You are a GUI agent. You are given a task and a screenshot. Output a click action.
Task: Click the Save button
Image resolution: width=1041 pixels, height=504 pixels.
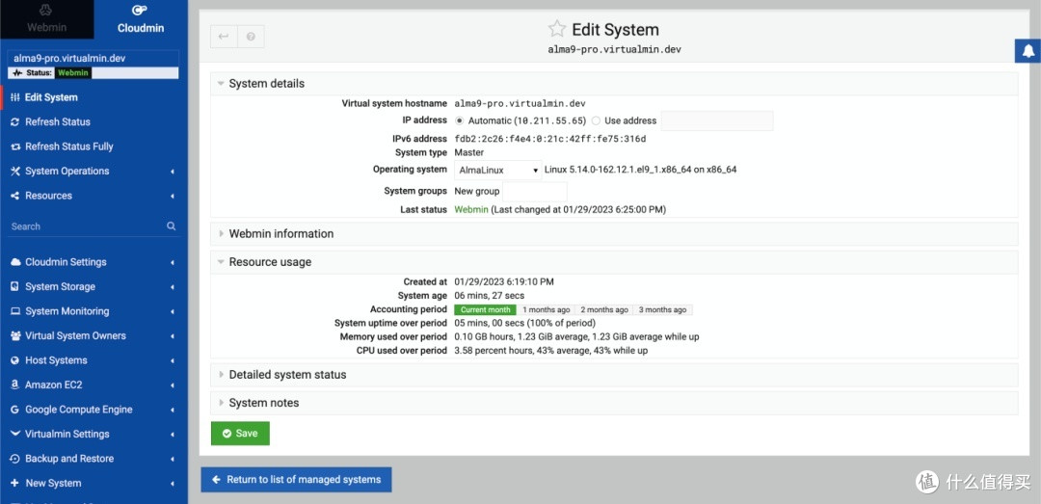pyautogui.click(x=240, y=433)
